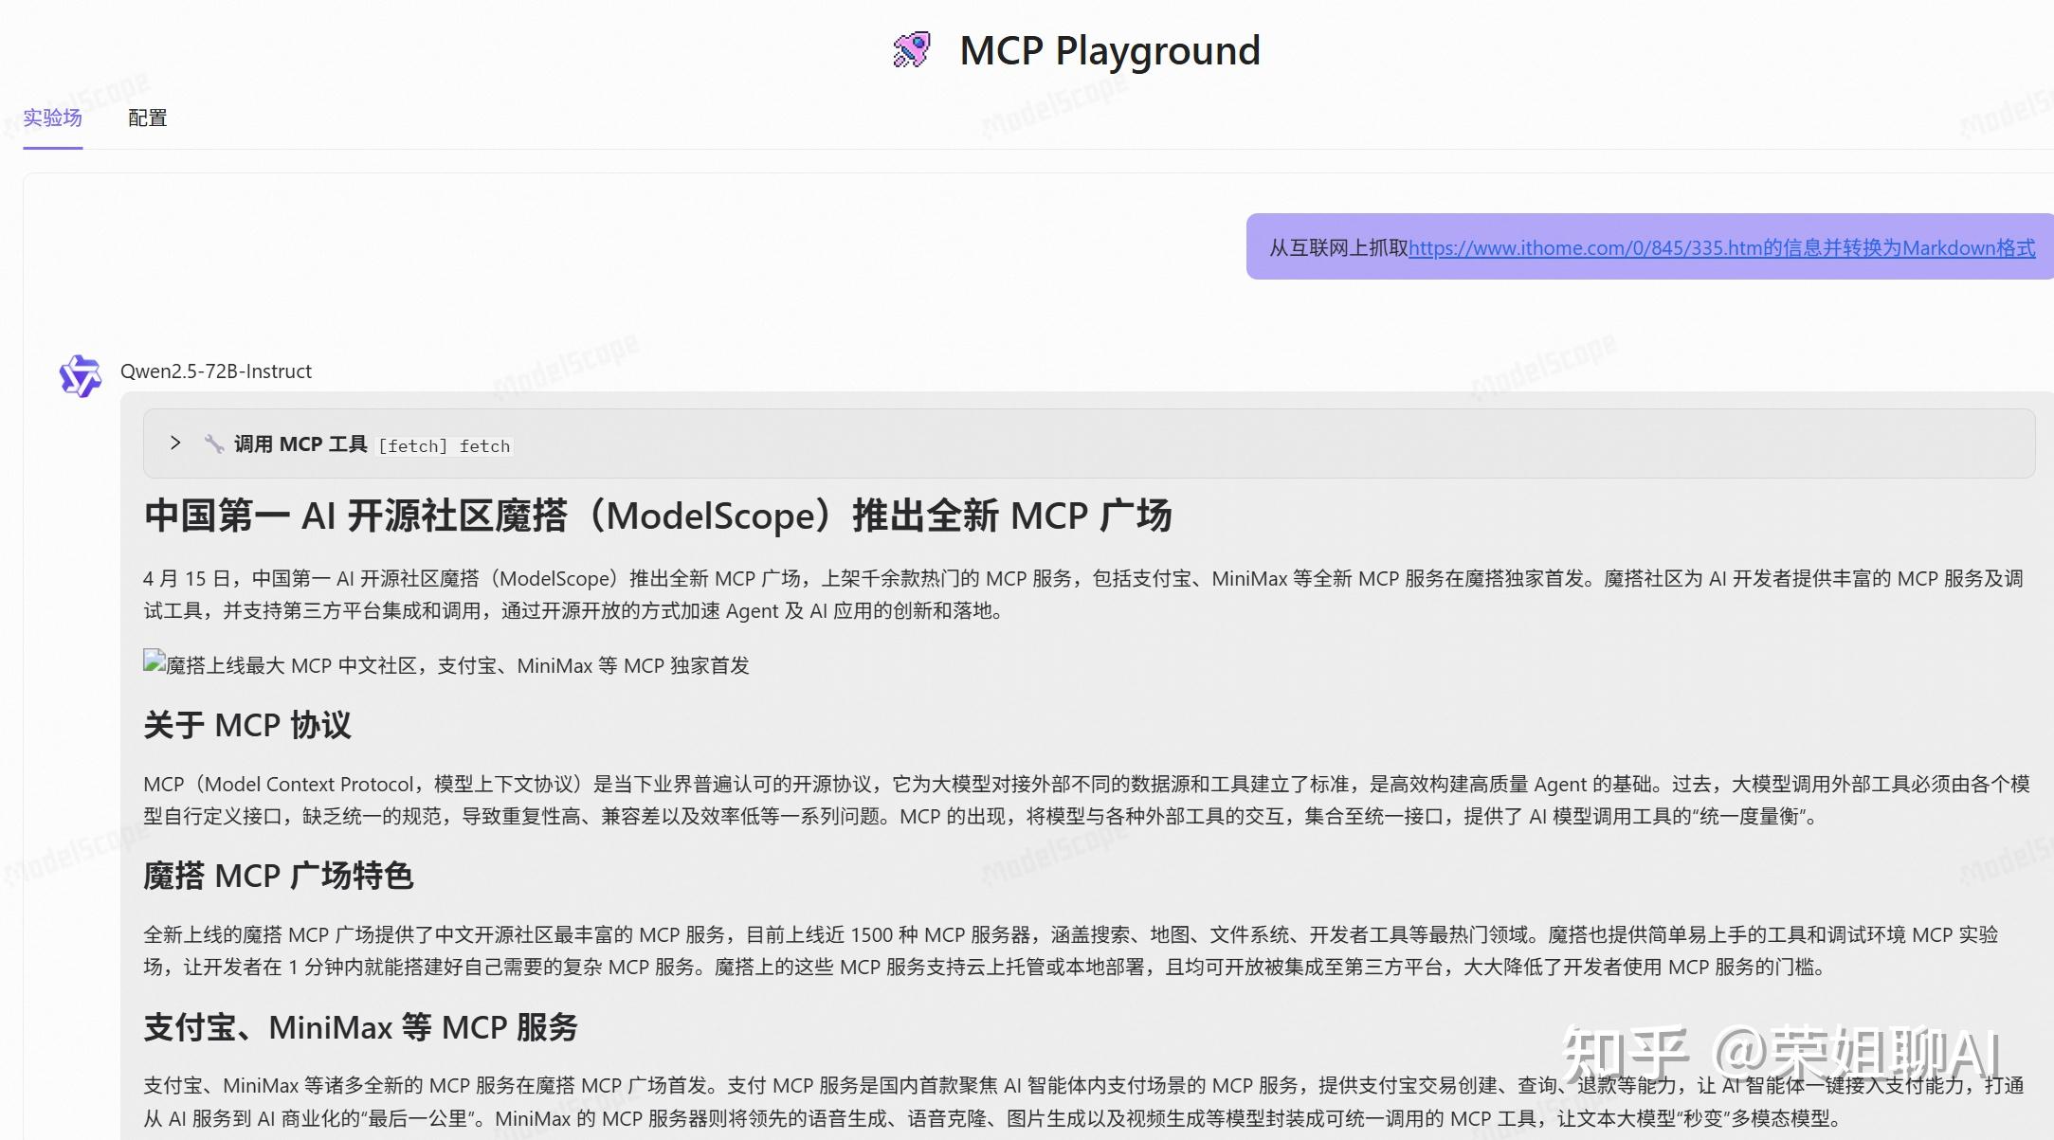Click the 关于 MCP 协议 section heading
The image size is (2054, 1140).
tap(245, 725)
